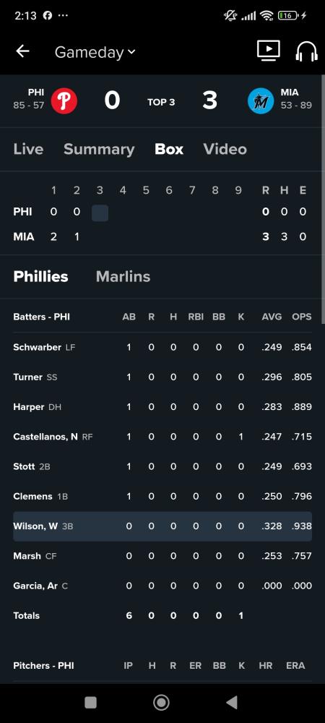325x723 pixels.
Task: Show the Marlins box score
Action: 123,276
